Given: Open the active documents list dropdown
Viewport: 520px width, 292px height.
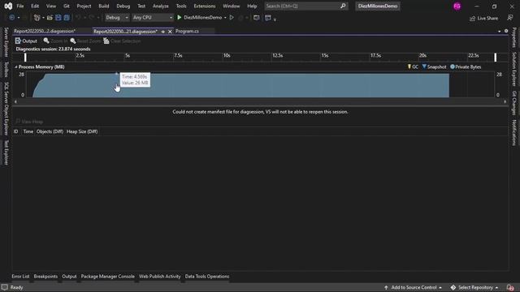Looking at the screenshot, I should pyautogui.click(x=500, y=31).
